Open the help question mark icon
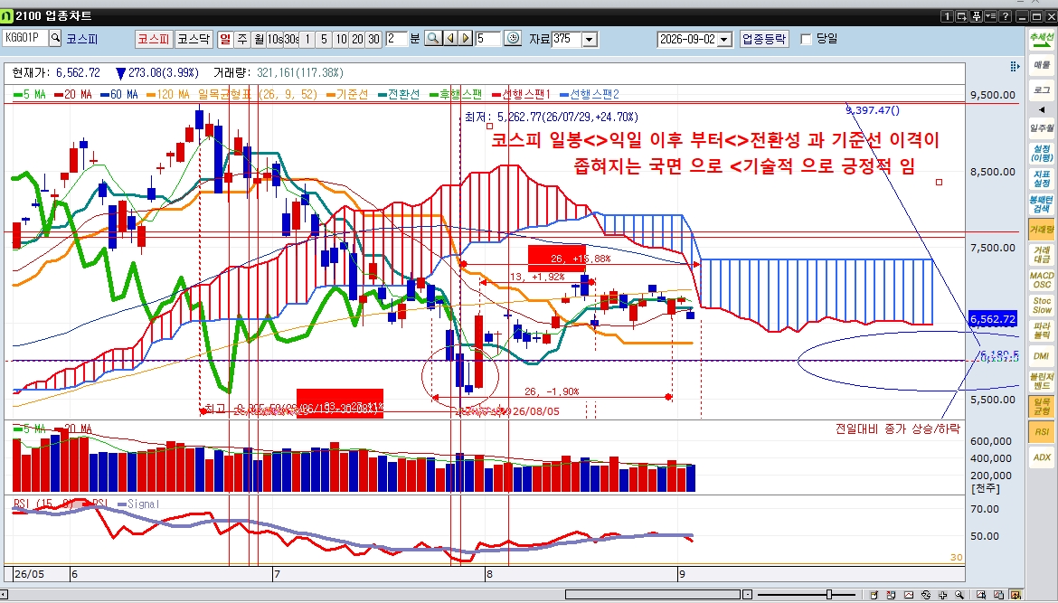 1006,16
